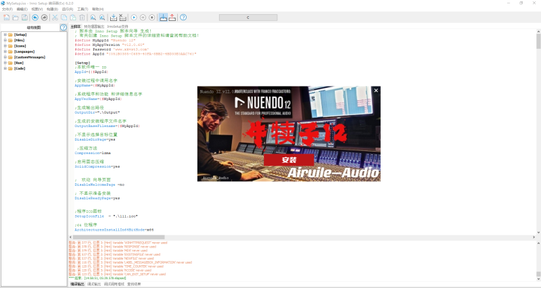This screenshot has height=288, width=541.
Task: Click the highlighted download-arrow toolbar icon
Action: click(x=163, y=18)
